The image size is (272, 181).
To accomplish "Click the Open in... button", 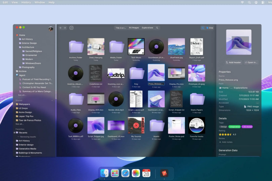I will click(x=251, y=63).
